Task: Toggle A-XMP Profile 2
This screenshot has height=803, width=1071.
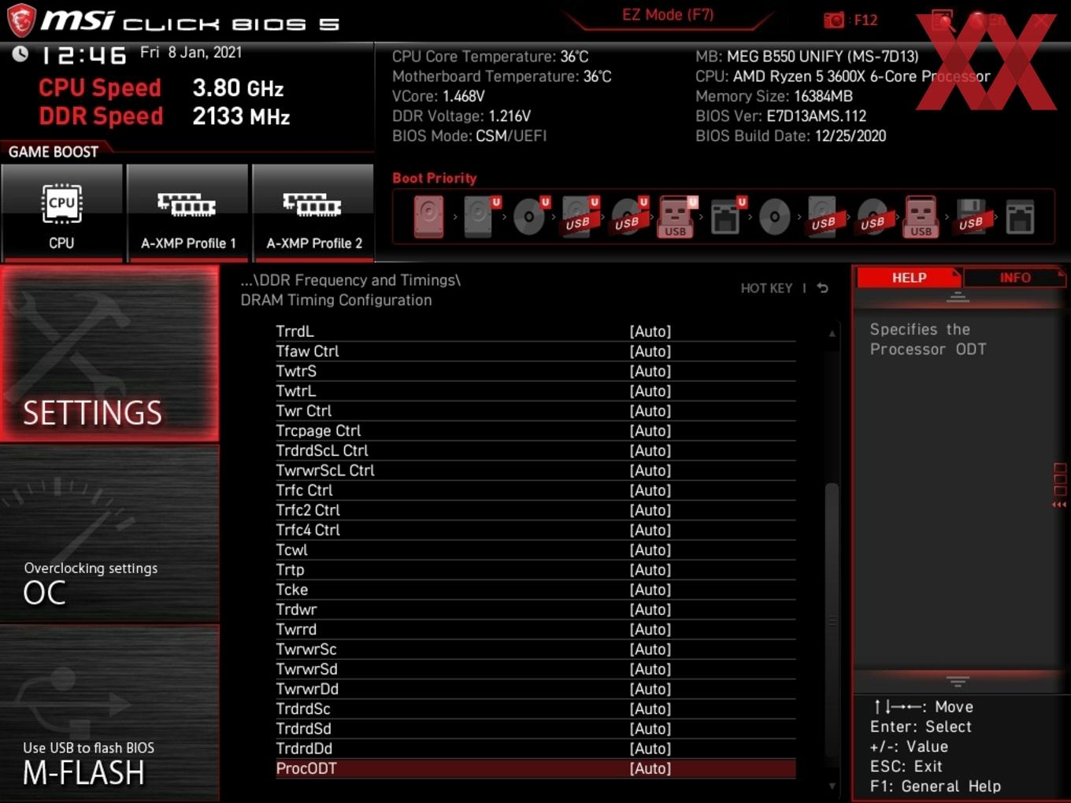Action: 313,212
